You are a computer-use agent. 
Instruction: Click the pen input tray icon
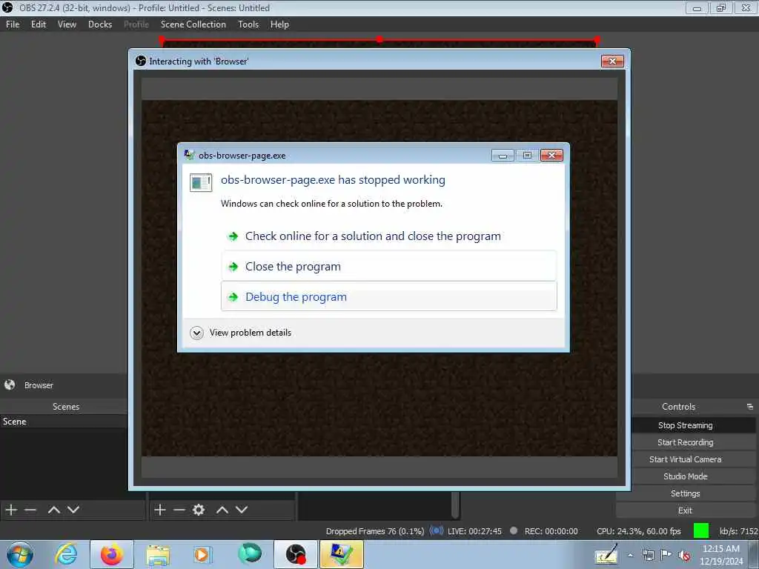(606, 554)
